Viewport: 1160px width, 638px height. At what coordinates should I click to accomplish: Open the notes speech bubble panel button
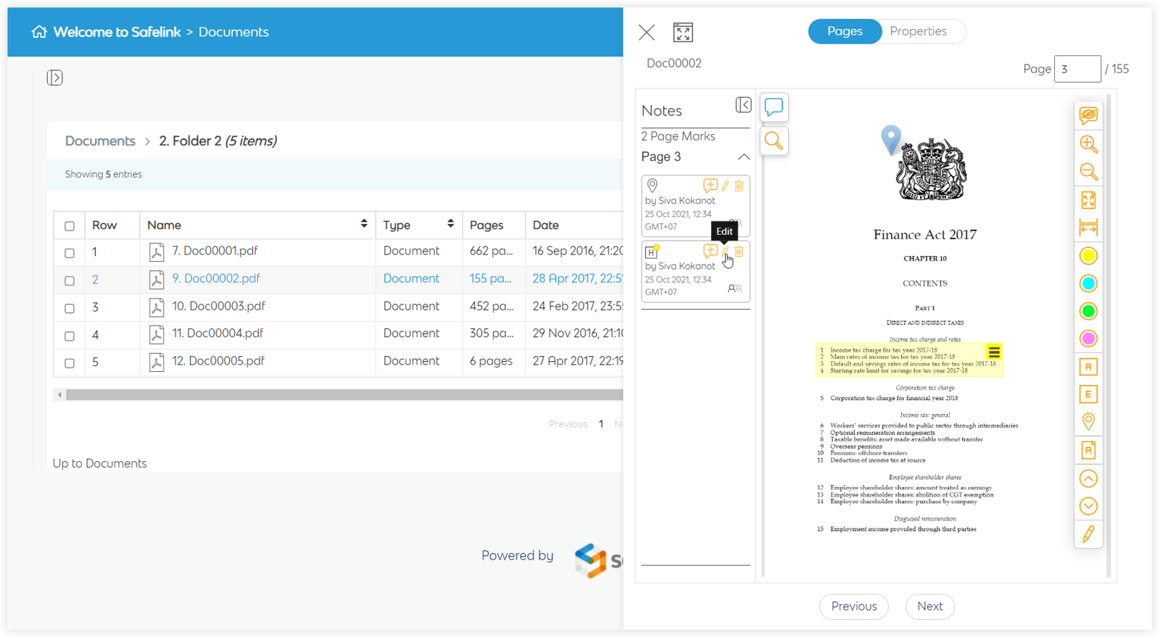pyautogui.click(x=774, y=107)
